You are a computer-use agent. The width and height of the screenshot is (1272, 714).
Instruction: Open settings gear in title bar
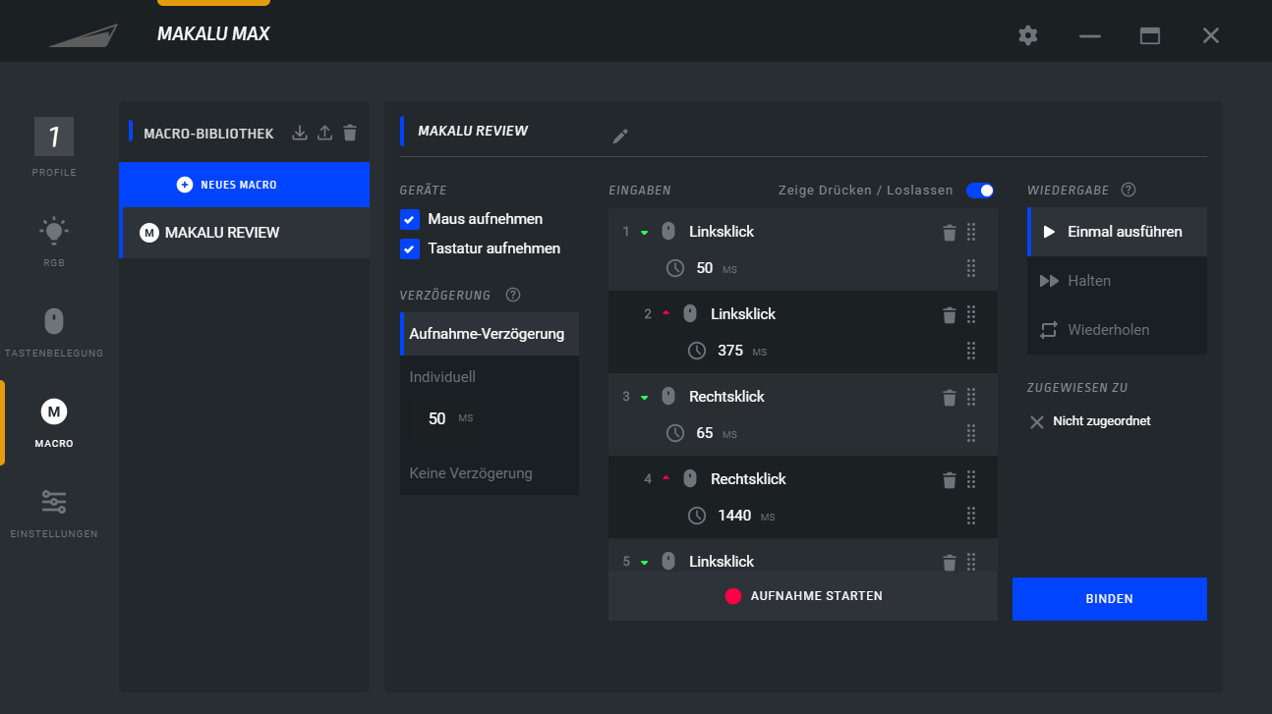[x=1027, y=35]
